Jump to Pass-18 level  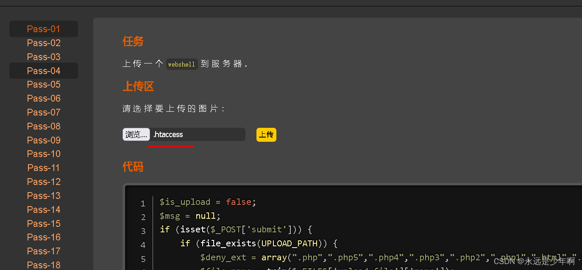coord(44,265)
